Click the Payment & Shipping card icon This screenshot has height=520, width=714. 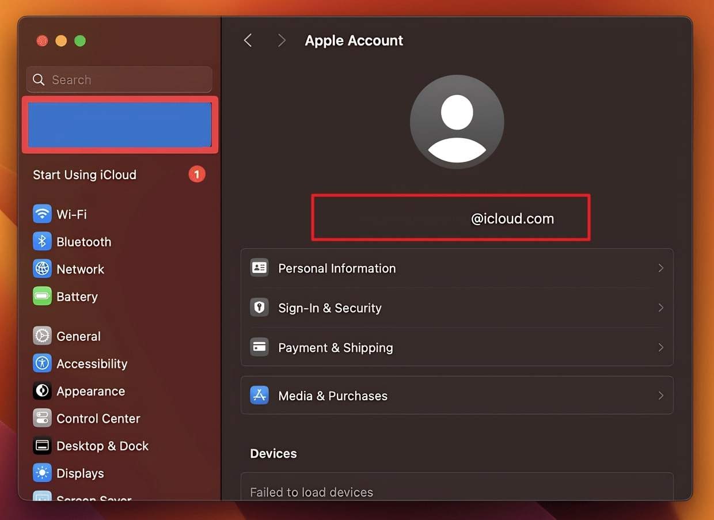pos(259,347)
